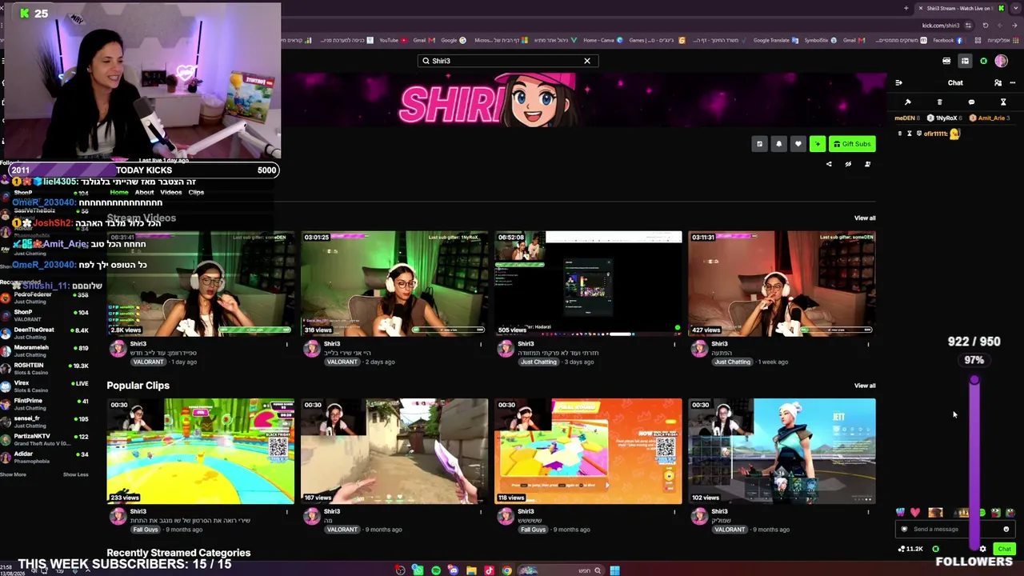Switch to the Clips tab

(x=196, y=193)
